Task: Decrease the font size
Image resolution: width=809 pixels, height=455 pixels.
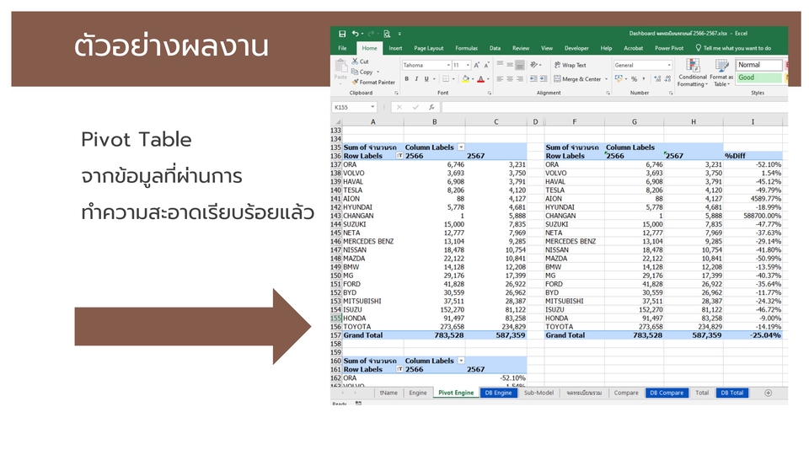Action: pyautogui.click(x=486, y=66)
